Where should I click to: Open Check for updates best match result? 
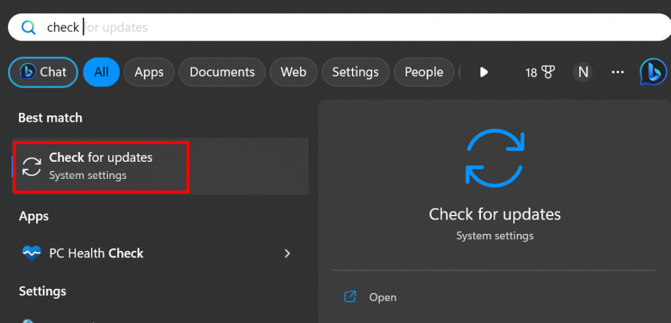click(x=160, y=166)
